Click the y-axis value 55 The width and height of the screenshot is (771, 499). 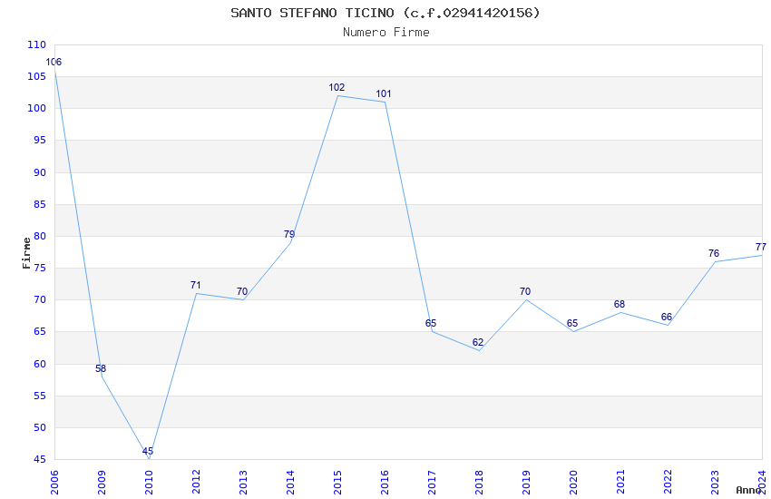[x=40, y=396]
